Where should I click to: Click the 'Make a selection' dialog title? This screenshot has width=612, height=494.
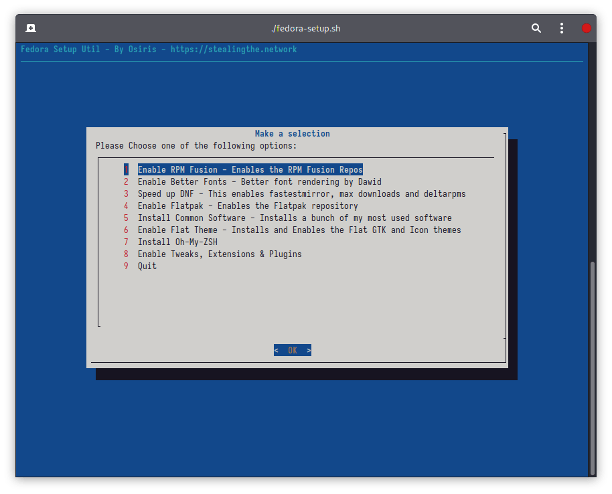pos(293,133)
